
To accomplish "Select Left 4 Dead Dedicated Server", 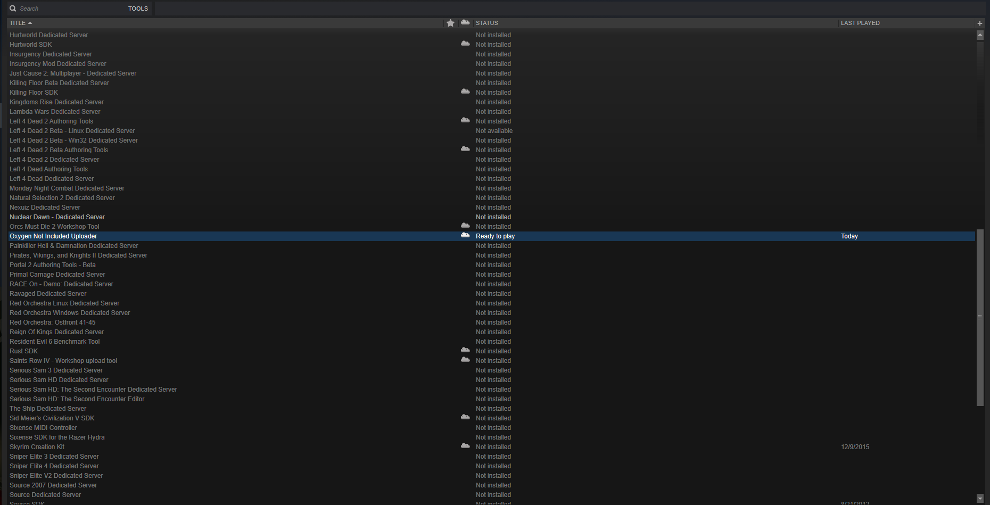I will click(x=52, y=179).
